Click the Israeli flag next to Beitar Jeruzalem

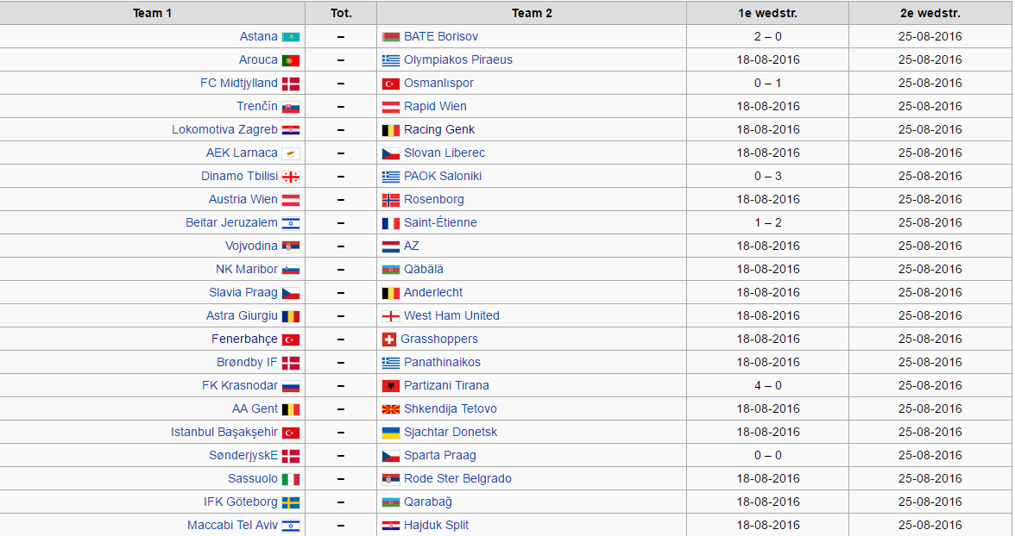(x=291, y=224)
